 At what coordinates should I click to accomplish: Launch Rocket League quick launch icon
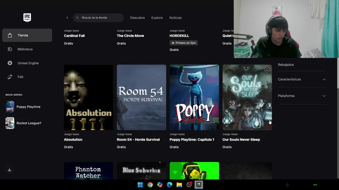click(x=10, y=123)
